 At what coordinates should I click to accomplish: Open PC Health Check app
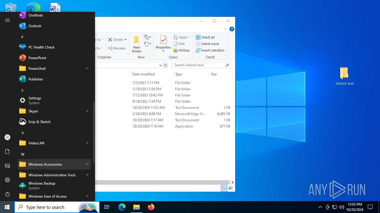[54, 47]
